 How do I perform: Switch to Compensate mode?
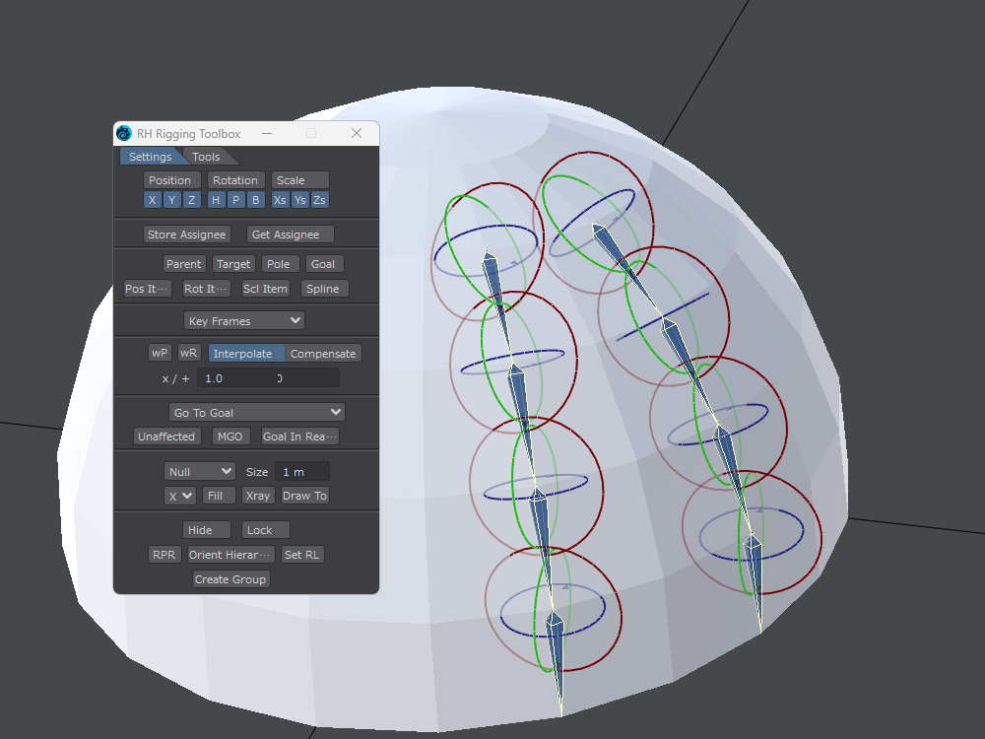pos(323,354)
